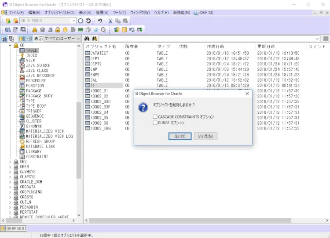Click the first binoculars search icon
Viewport: 330px width, 238px height.
[87, 39]
